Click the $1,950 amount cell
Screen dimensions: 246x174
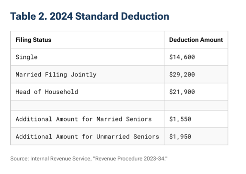coord(180,136)
